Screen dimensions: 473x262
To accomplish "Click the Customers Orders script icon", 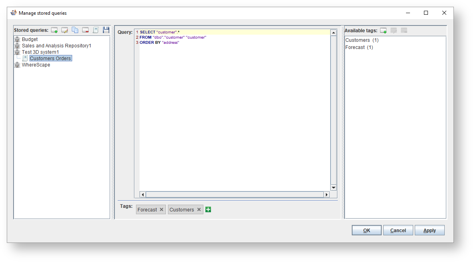I will [x=25, y=59].
